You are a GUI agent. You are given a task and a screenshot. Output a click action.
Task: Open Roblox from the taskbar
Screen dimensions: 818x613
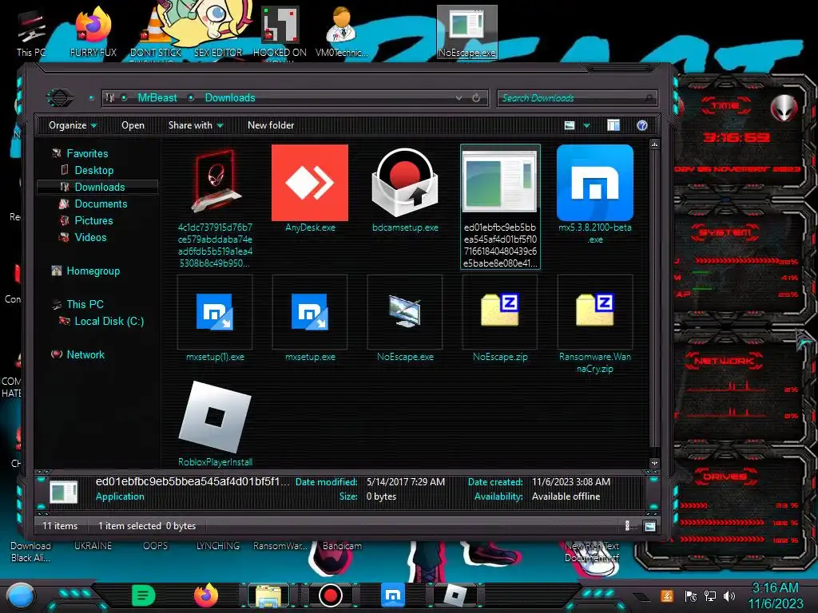pos(455,595)
